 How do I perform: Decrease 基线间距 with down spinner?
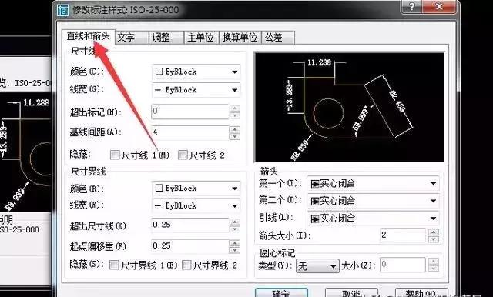click(235, 136)
